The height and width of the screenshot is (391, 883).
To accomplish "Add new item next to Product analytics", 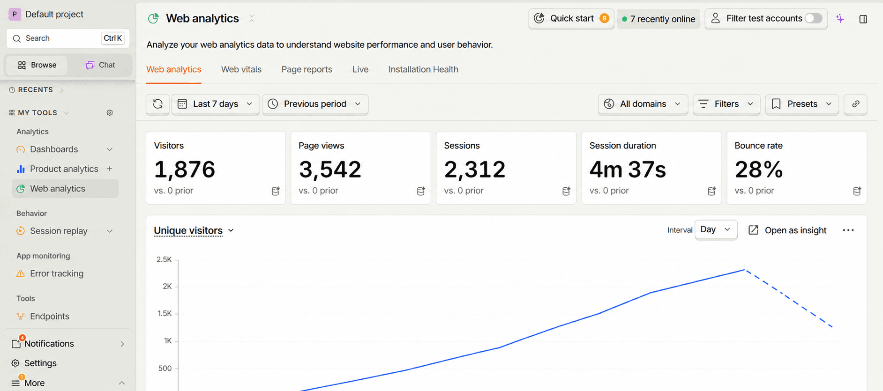I will tap(109, 169).
